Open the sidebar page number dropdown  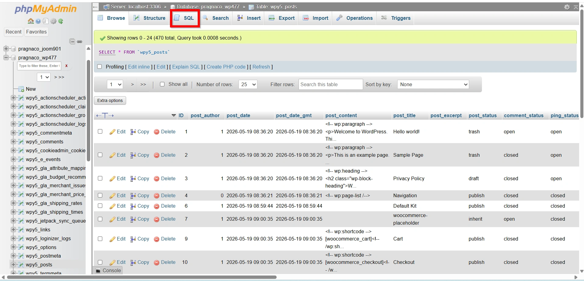pos(44,77)
